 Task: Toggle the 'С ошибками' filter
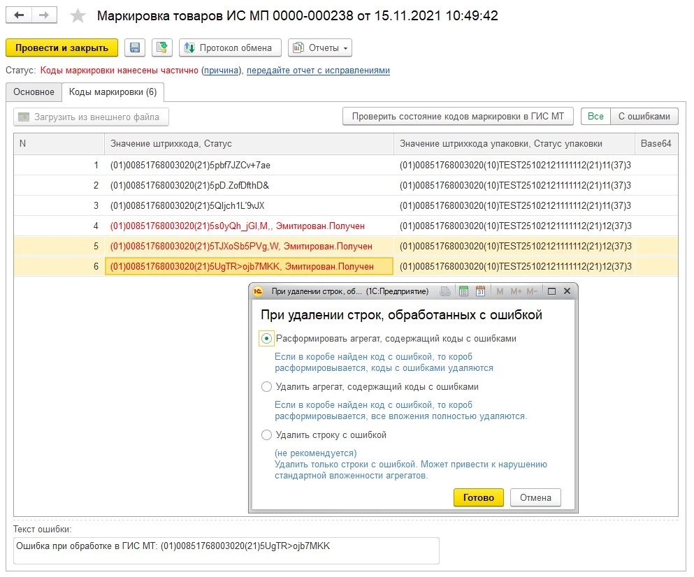(644, 117)
